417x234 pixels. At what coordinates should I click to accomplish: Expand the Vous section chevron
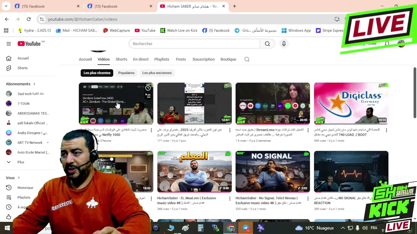pyautogui.click(x=19, y=178)
